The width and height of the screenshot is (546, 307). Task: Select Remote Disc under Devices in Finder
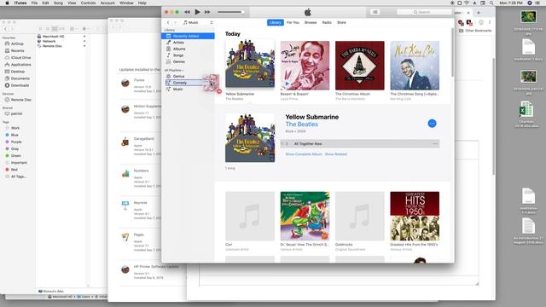[20, 100]
